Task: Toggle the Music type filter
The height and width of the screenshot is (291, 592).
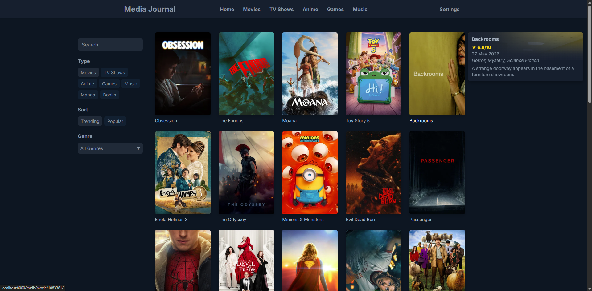Action: click(131, 84)
